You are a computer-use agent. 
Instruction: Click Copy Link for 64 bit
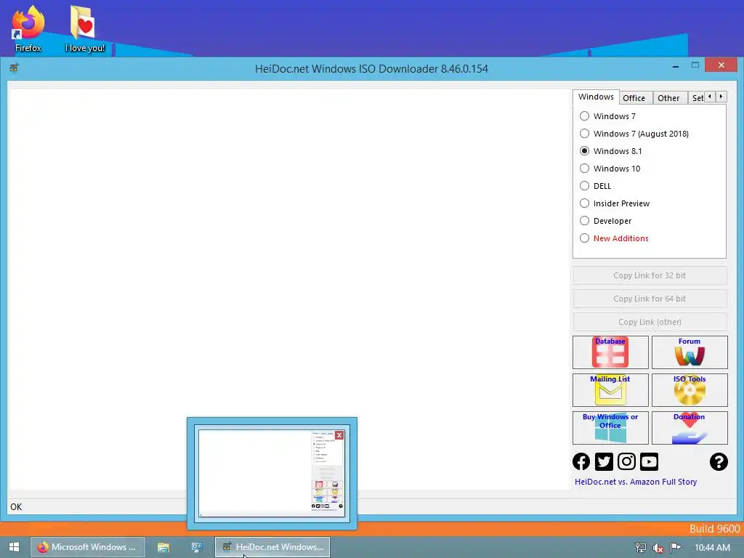point(650,299)
